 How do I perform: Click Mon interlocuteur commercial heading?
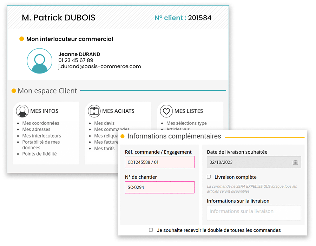click(70, 39)
